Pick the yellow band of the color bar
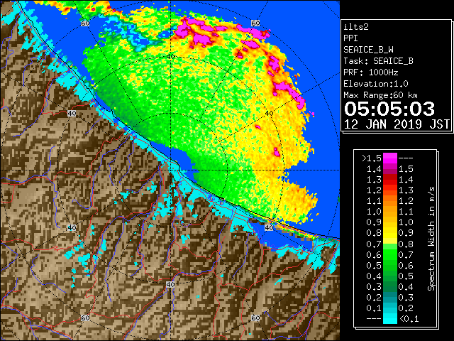Screen dimensions: 454x341 pos(390,234)
